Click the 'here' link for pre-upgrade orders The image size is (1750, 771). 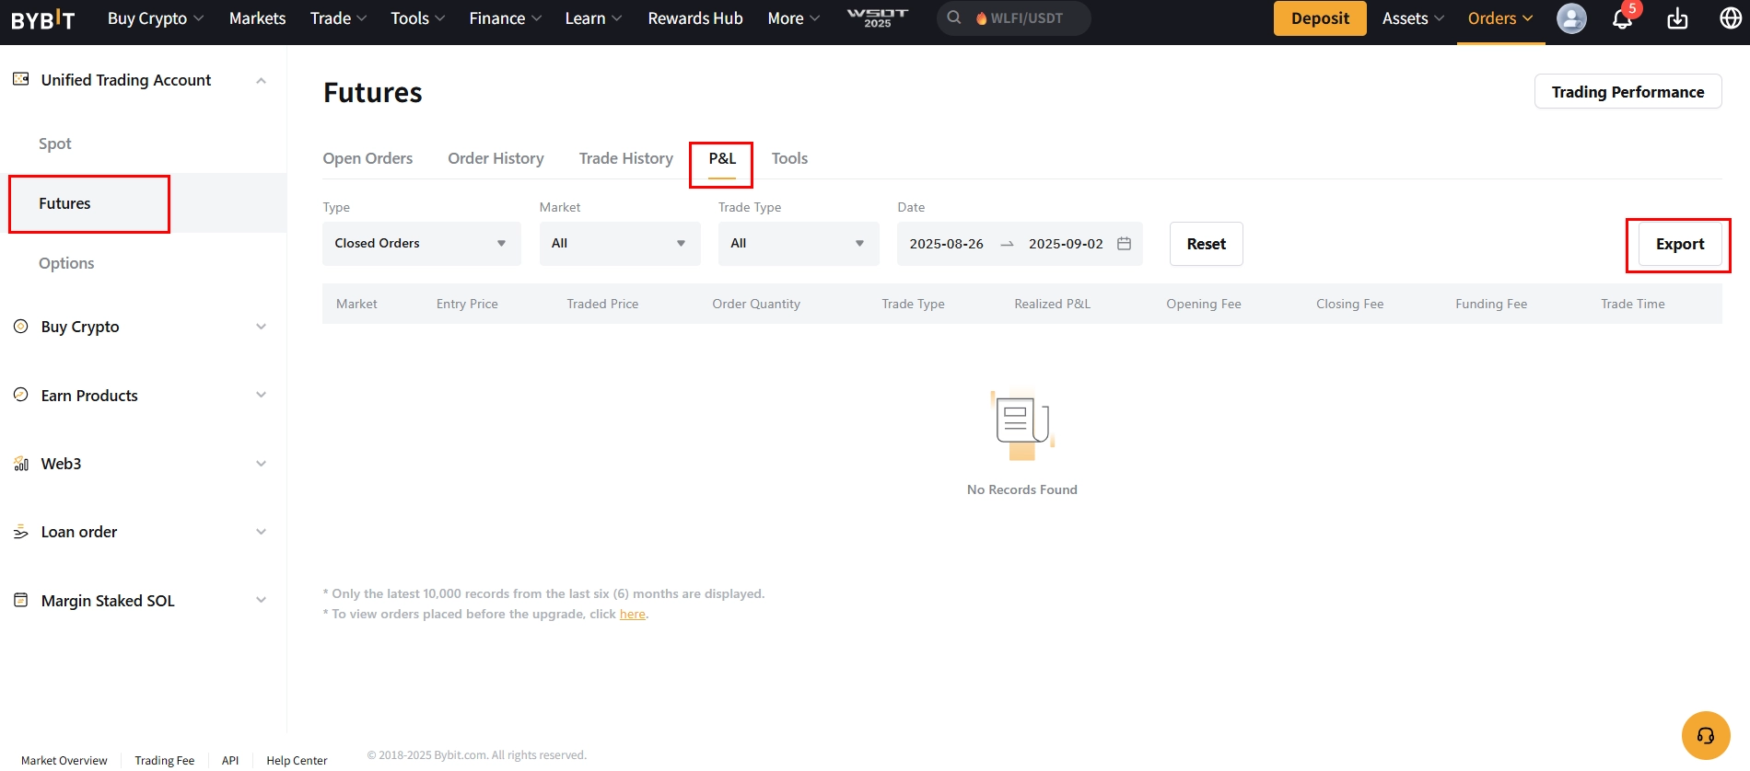632,614
